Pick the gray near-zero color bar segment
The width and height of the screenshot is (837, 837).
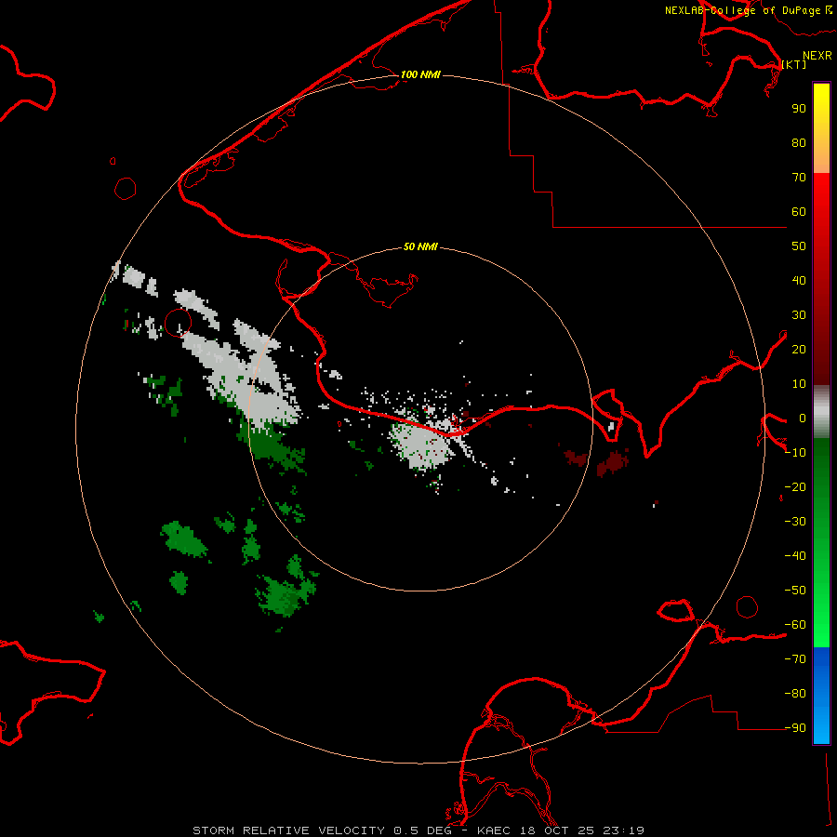[x=821, y=412]
